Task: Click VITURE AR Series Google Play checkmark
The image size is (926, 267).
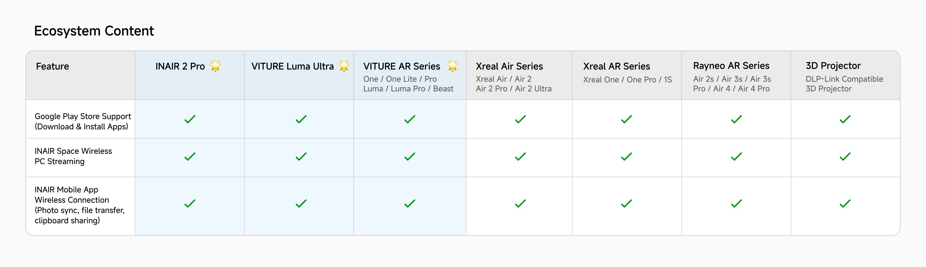Action: (409, 119)
